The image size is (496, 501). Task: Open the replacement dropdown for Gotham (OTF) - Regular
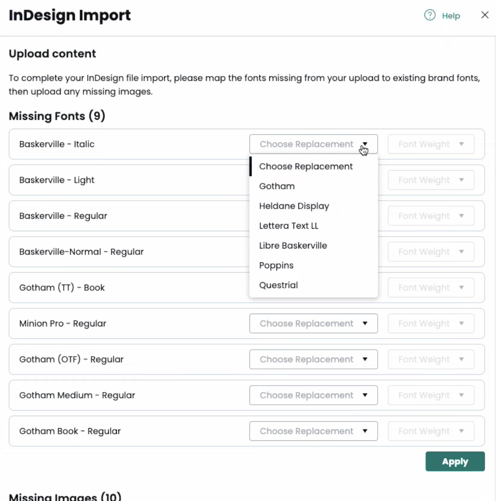(x=314, y=359)
